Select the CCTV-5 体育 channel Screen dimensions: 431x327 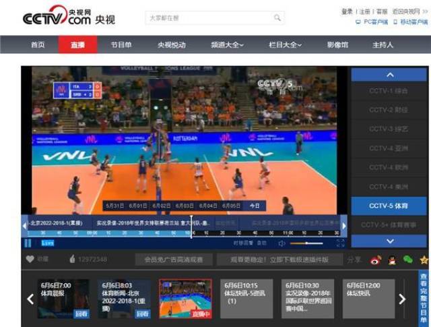(389, 206)
